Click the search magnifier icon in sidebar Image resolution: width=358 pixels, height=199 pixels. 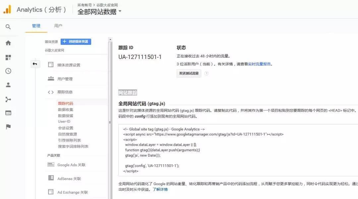pos(8,27)
